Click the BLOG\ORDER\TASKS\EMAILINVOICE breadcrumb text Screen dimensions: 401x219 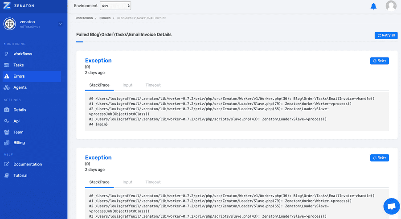tap(142, 18)
